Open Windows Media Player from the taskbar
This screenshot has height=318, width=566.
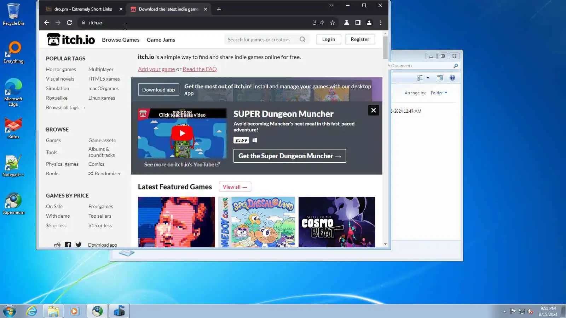pos(75,311)
